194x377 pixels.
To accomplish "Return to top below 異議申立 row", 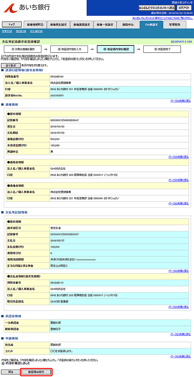I will tap(178, 157).
